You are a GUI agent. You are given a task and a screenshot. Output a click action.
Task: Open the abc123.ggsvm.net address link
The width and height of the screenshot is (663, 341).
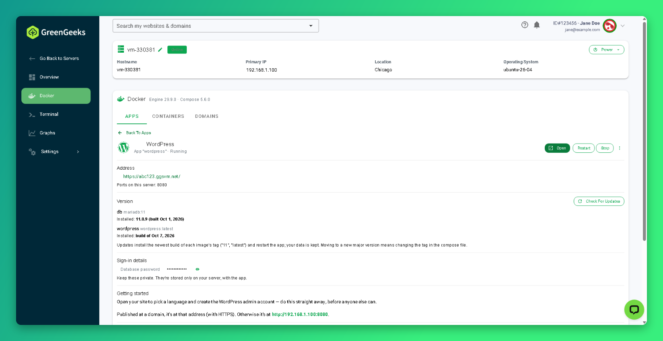(x=152, y=177)
